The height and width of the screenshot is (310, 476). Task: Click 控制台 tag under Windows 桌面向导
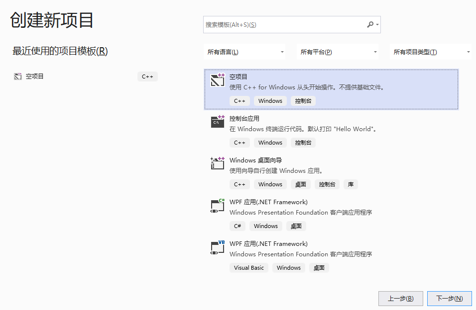327,184
